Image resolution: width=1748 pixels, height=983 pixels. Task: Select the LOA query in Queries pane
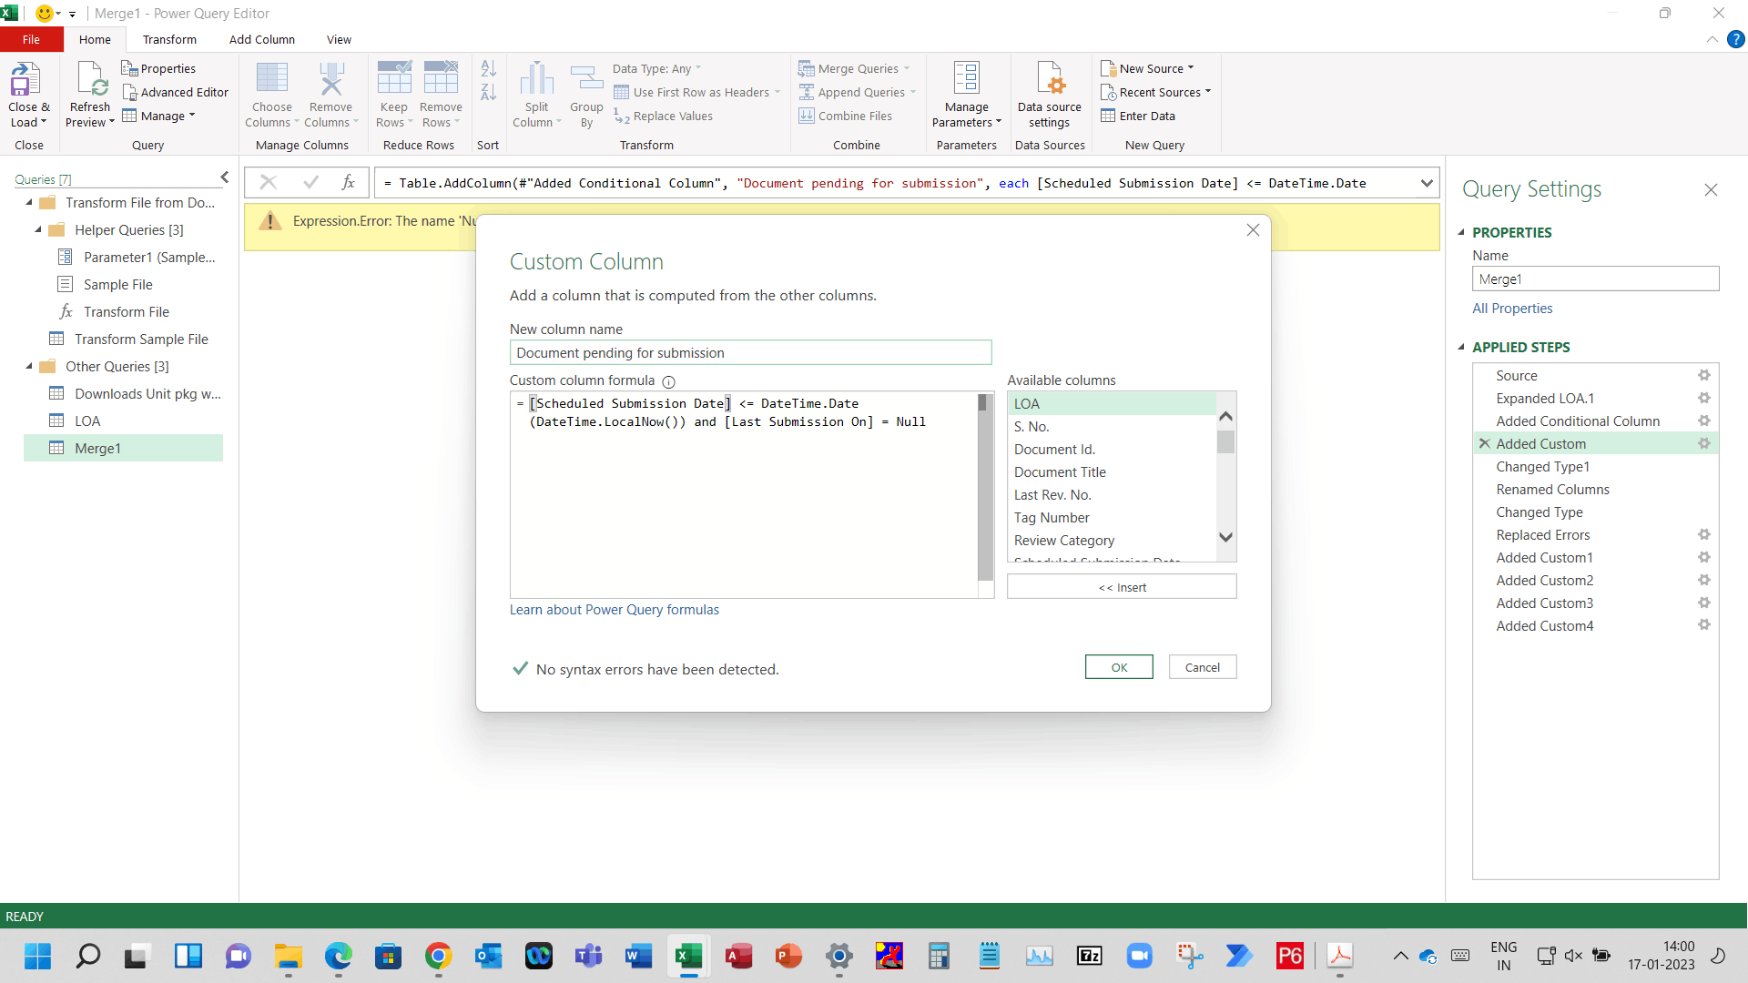pos(87,421)
